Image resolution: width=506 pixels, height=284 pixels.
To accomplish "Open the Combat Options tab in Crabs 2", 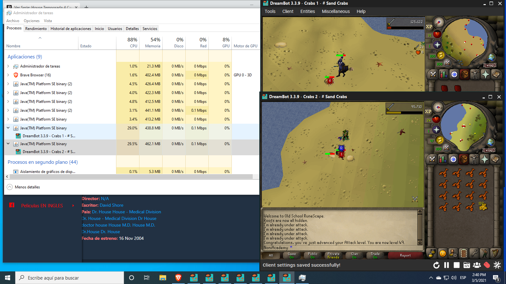I will [432, 159].
